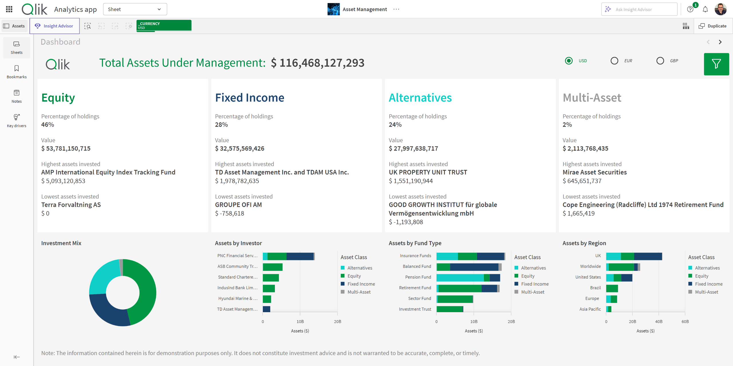Select the USD currency radio button
This screenshot has width=733, height=366.
(x=569, y=61)
